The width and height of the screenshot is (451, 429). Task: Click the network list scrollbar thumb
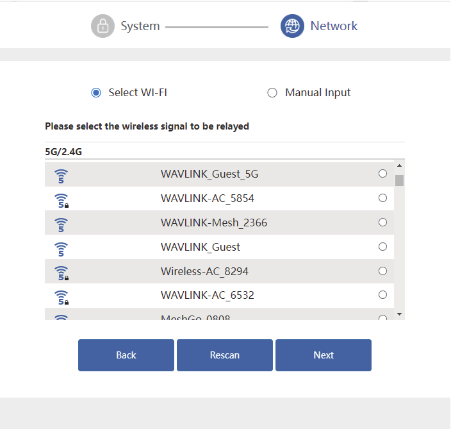pyautogui.click(x=399, y=180)
